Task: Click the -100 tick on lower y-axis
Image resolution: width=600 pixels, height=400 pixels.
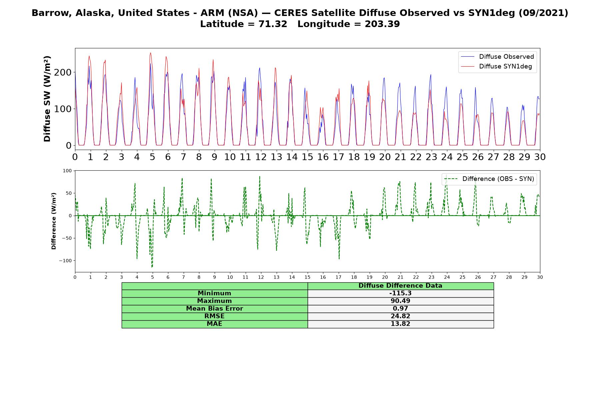Action: pos(65,261)
